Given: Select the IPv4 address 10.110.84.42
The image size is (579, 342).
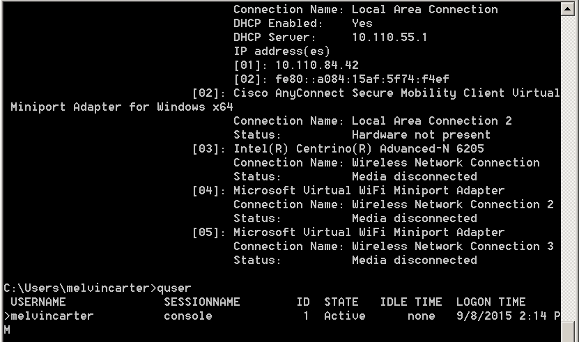Looking at the screenshot, I should [x=317, y=65].
